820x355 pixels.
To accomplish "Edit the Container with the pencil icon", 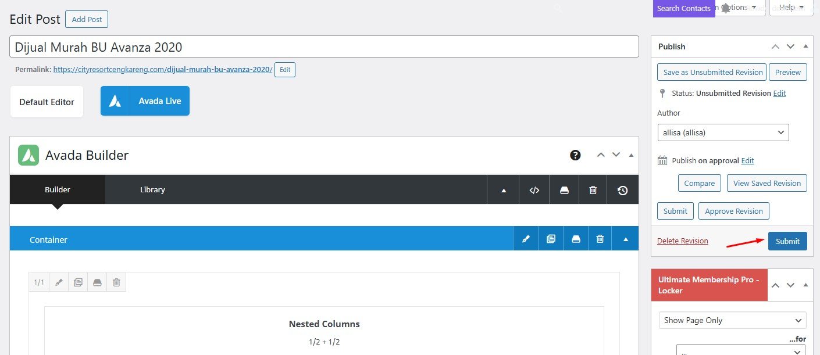I will click(x=526, y=239).
